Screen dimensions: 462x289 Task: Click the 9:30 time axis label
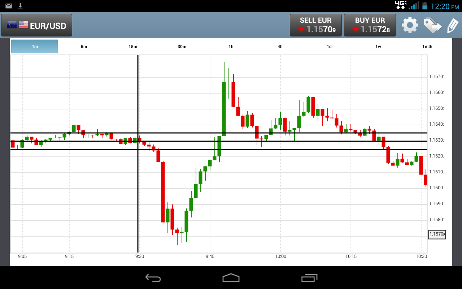pyautogui.click(x=140, y=256)
